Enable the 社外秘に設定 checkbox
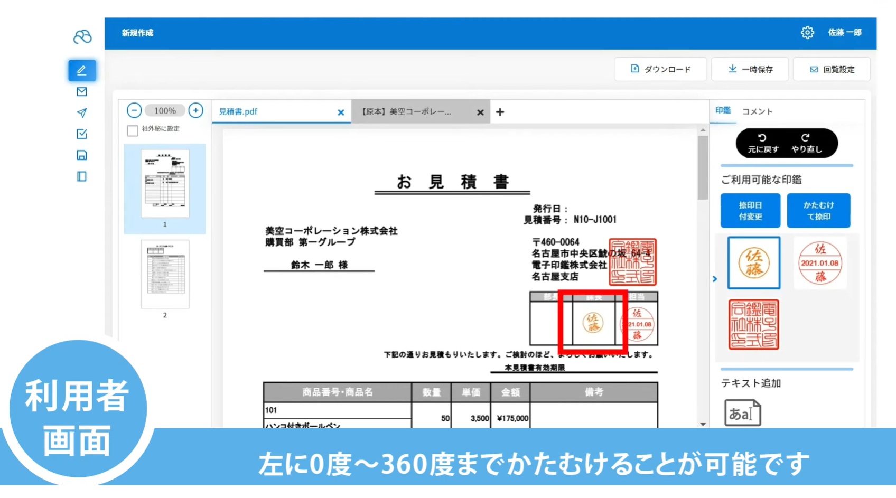 (x=133, y=130)
